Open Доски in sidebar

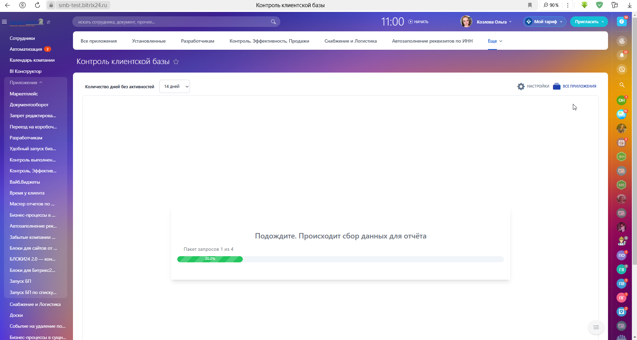tap(16, 315)
